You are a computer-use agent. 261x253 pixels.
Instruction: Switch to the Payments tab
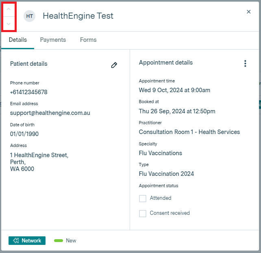53,40
